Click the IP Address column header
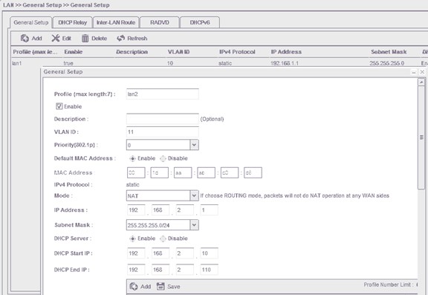Viewport: 428px width, 295px height. coord(286,52)
